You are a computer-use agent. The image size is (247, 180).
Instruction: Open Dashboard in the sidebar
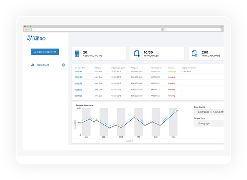43,65
